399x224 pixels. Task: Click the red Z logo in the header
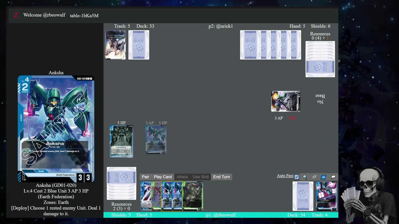[16, 15]
